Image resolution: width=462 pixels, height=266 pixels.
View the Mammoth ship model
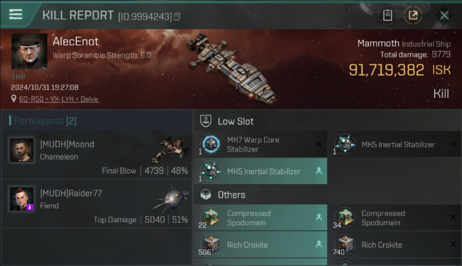(x=231, y=67)
